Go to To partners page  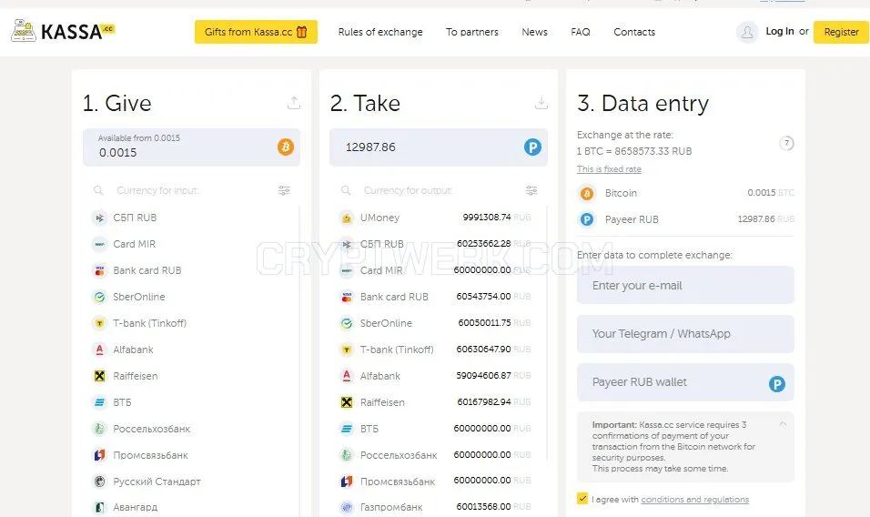click(471, 32)
